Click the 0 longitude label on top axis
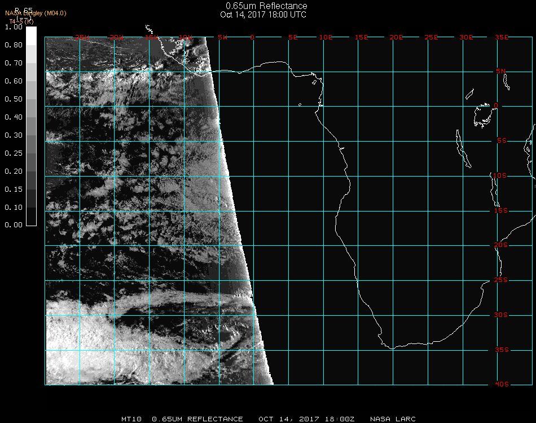The width and height of the screenshot is (536, 423). point(252,37)
